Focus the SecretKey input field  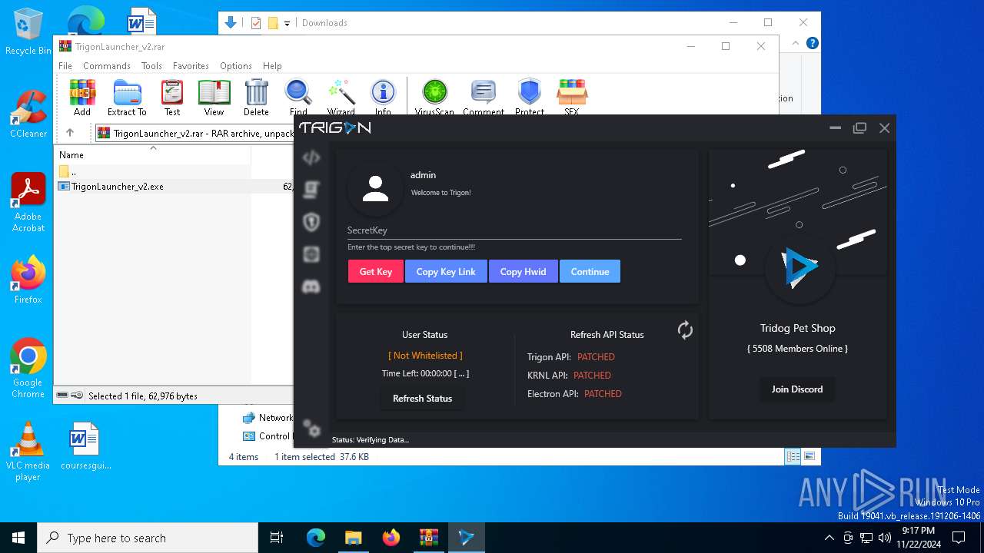tap(514, 230)
